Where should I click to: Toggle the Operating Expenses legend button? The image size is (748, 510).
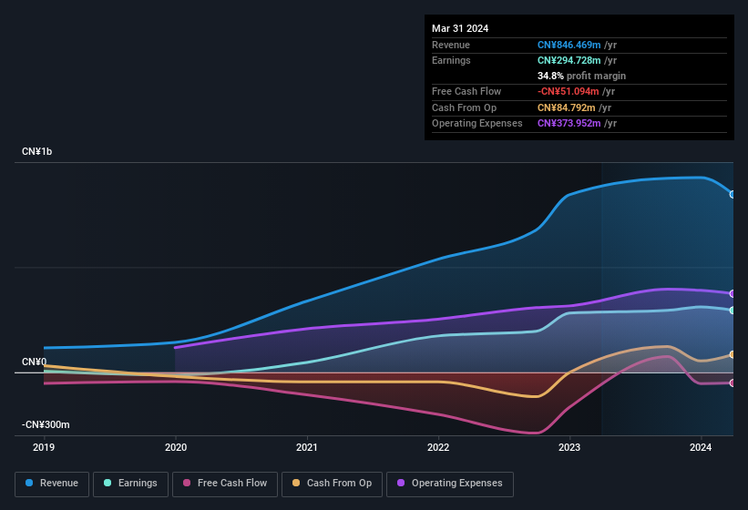(x=450, y=484)
